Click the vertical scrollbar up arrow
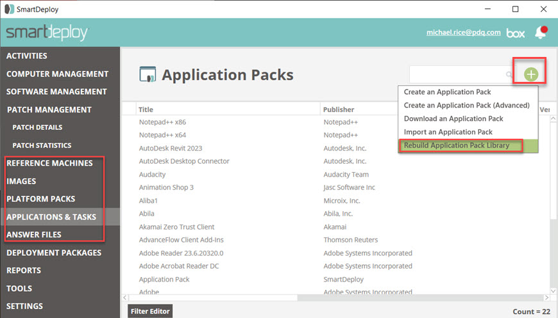558x318 pixels. click(x=553, y=119)
